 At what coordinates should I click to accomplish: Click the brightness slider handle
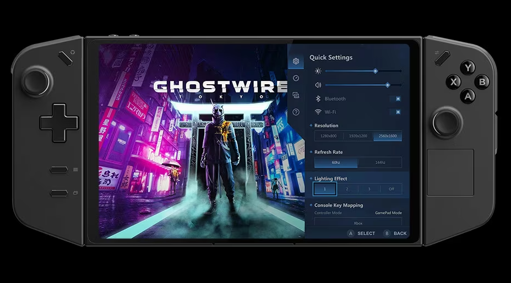tap(376, 71)
